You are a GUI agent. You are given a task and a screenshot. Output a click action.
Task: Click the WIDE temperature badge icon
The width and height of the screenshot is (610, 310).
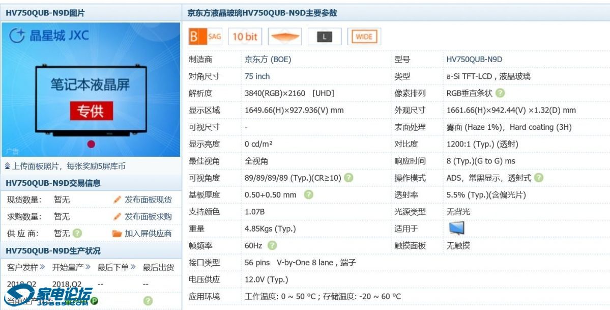pyautogui.click(x=364, y=37)
